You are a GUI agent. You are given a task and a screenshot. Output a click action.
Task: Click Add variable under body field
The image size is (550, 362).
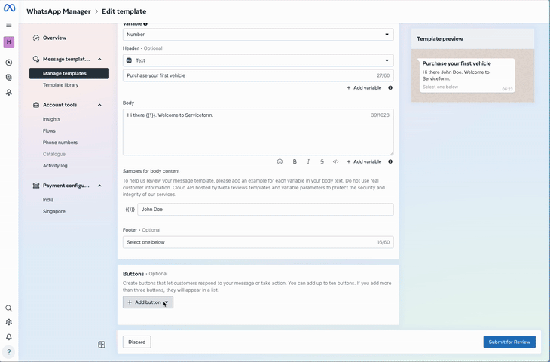tap(364, 161)
